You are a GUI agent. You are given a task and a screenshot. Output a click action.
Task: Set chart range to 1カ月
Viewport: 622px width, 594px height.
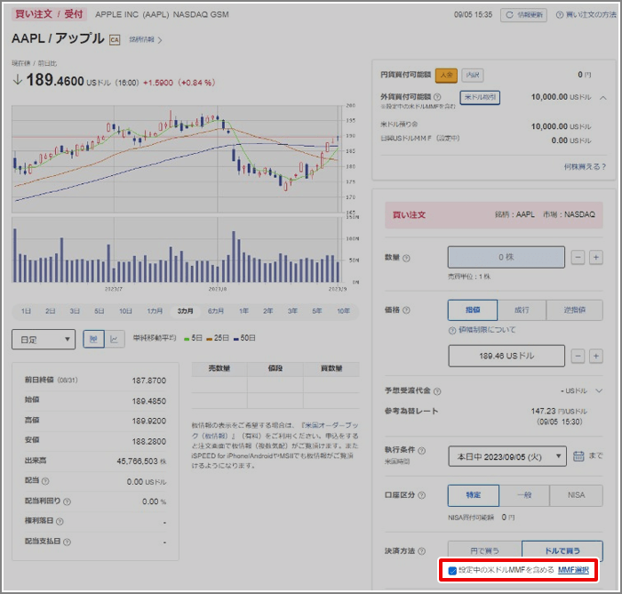155,311
